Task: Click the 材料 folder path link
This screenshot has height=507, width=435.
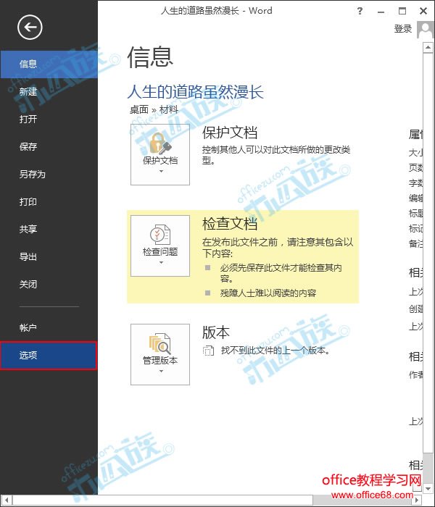Action: 169,109
